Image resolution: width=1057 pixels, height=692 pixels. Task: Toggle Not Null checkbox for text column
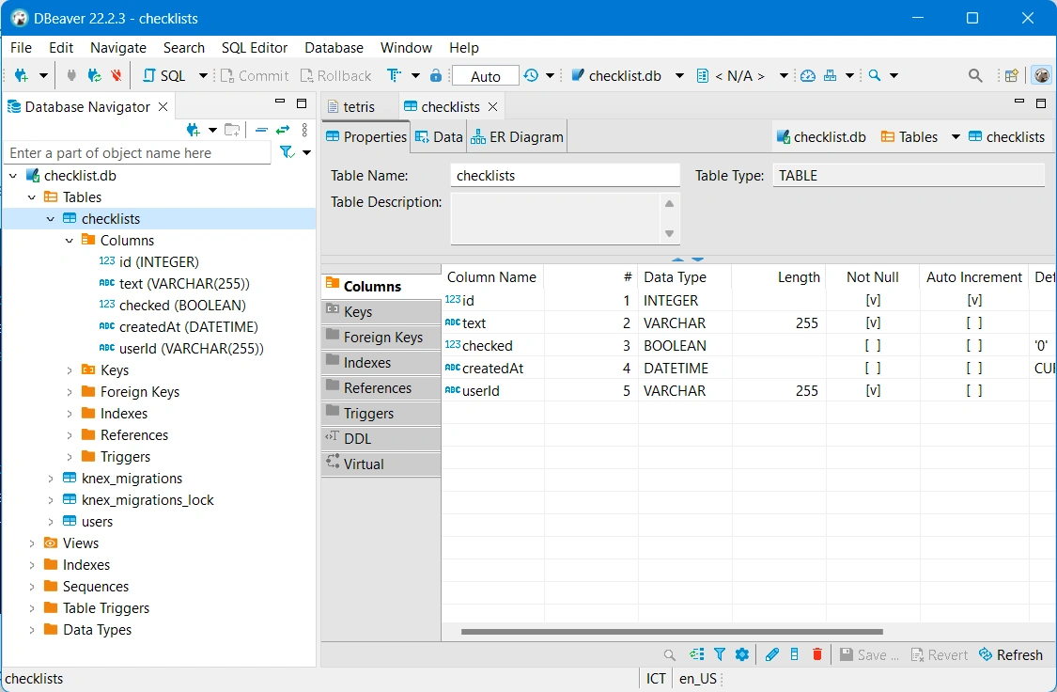tap(872, 323)
